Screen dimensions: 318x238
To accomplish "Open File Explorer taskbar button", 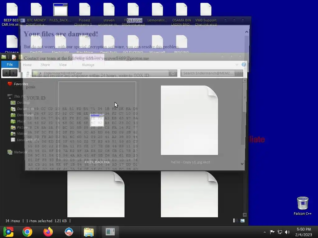I will tap(89, 232).
